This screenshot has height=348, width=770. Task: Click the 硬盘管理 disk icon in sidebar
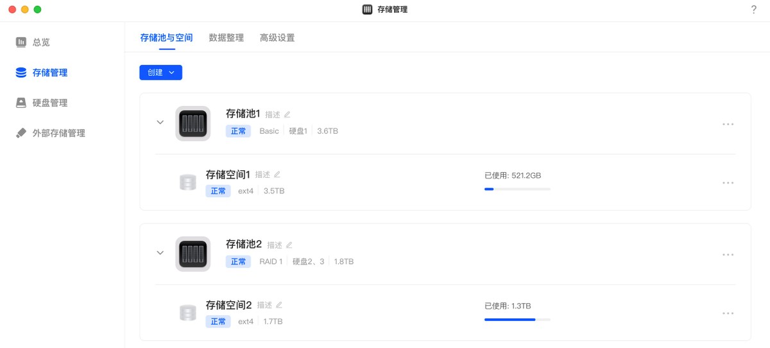(21, 103)
